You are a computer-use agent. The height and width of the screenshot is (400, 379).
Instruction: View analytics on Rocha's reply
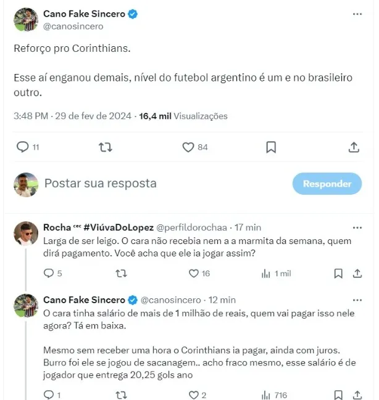pos(266,273)
